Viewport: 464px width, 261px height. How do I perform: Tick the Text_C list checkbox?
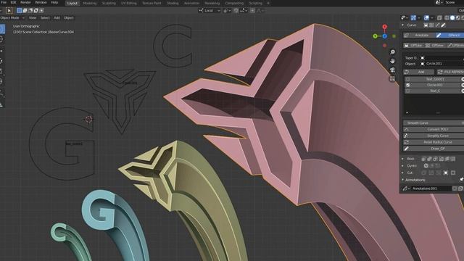click(408, 91)
